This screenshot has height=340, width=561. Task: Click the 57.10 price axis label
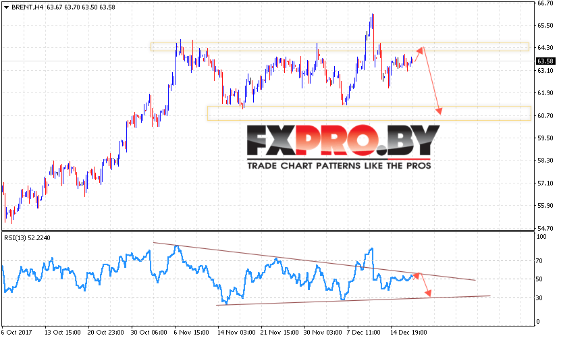pos(545,183)
